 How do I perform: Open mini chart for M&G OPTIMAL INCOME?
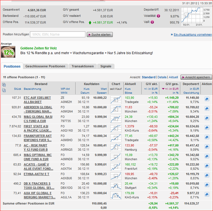[116, 157]
